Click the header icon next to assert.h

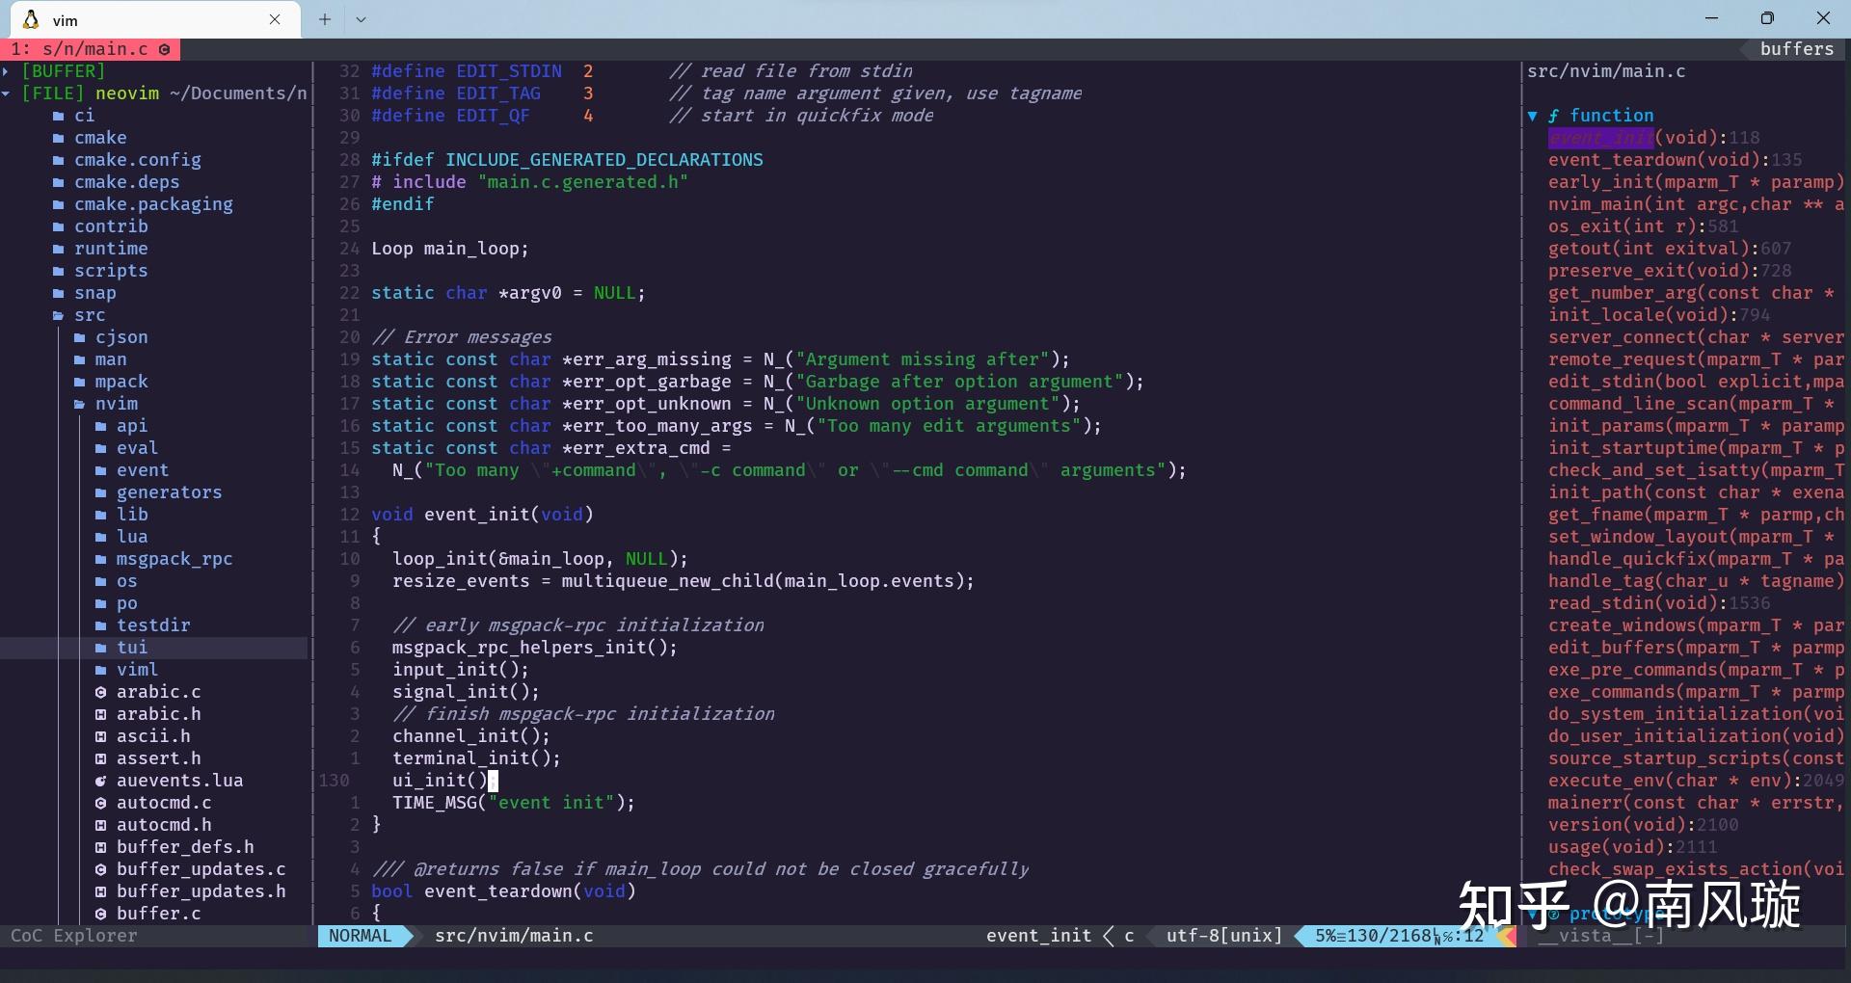tap(101, 758)
